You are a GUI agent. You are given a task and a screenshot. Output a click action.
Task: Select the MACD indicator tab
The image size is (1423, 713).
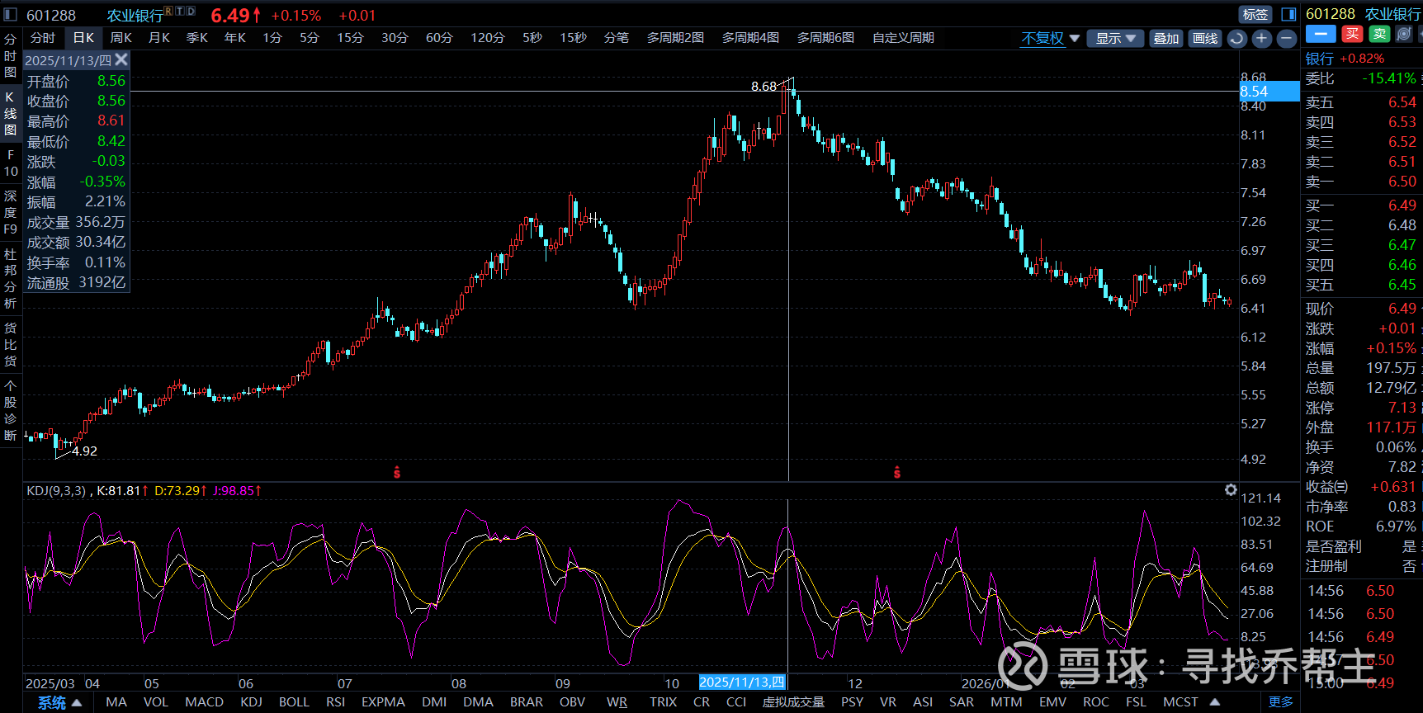(204, 702)
